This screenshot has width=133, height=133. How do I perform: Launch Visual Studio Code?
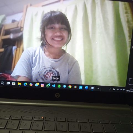pyautogui.click(x=53, y=86)
